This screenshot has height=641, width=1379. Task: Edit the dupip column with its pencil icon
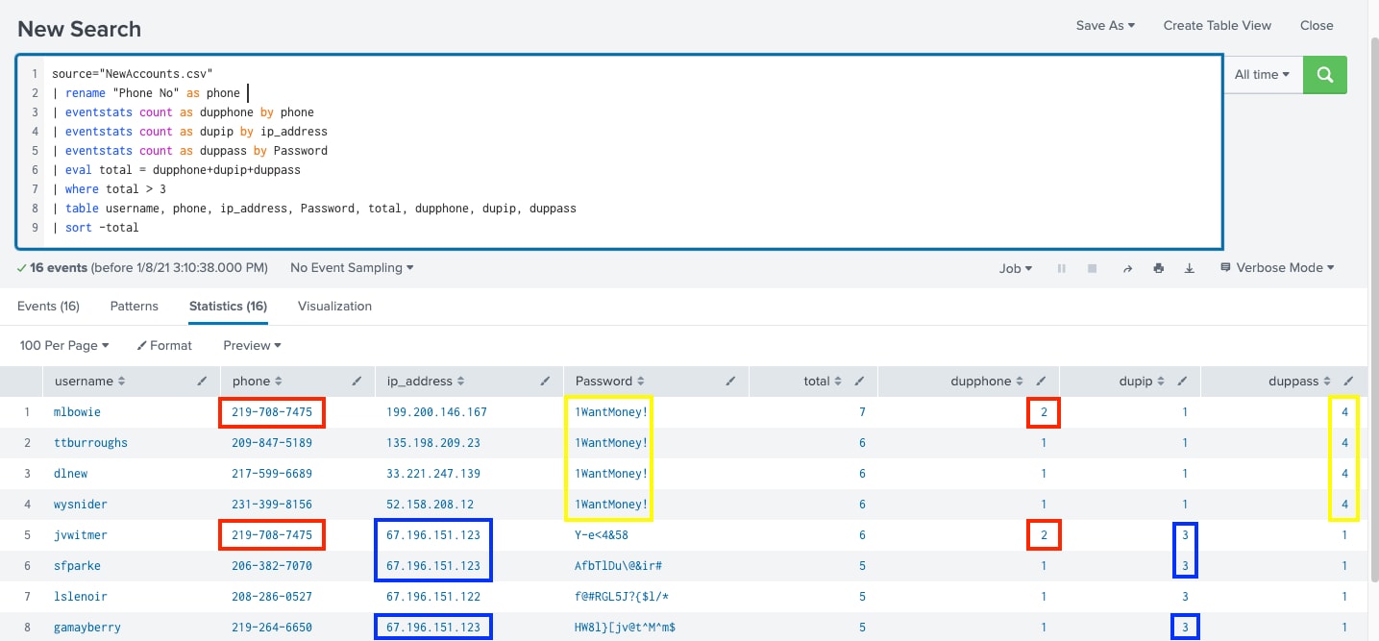point(1182,382)
